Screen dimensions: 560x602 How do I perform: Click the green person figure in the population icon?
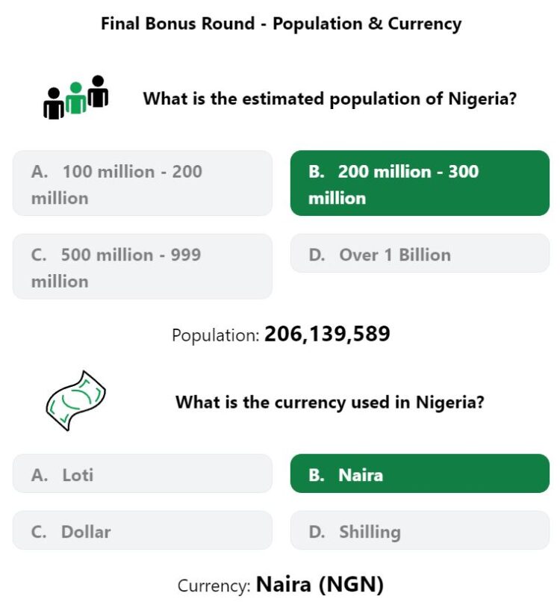76,98
